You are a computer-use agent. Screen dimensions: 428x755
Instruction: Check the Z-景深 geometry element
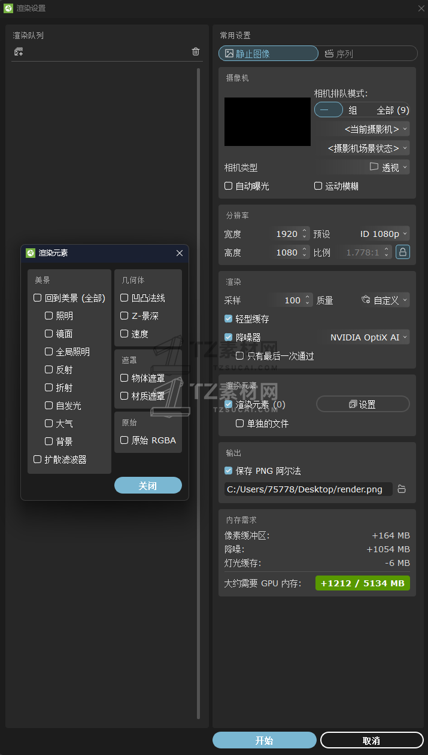tap(124, 316)
